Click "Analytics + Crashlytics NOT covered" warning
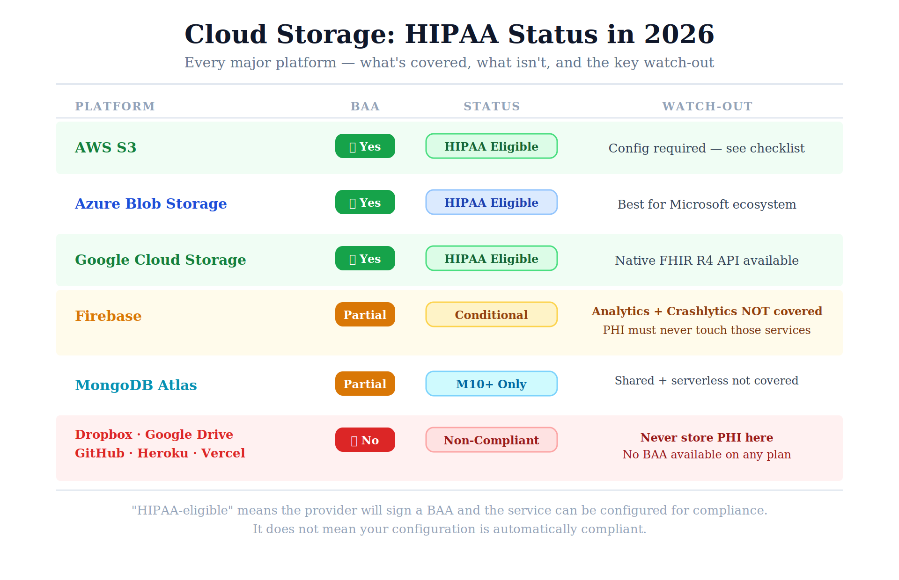899x580 pixels. pyautogui.click(x=707, y=312)
